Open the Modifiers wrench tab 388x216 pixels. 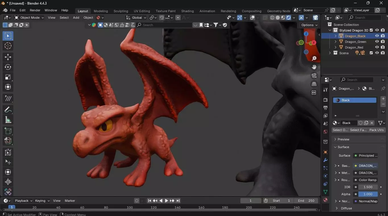coord(325,160)
